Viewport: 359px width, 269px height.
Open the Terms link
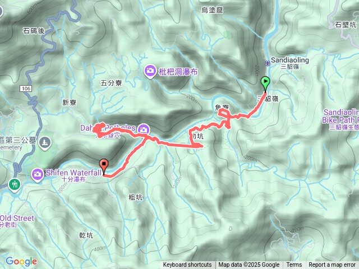294,265
